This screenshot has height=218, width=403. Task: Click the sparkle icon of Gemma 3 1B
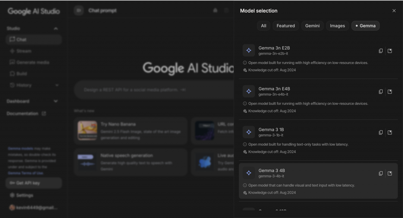click(x=249, y=132)
